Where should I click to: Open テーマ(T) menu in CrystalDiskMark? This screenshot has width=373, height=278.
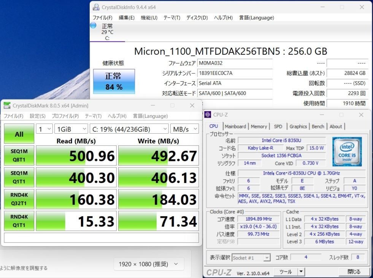[93, 116]
